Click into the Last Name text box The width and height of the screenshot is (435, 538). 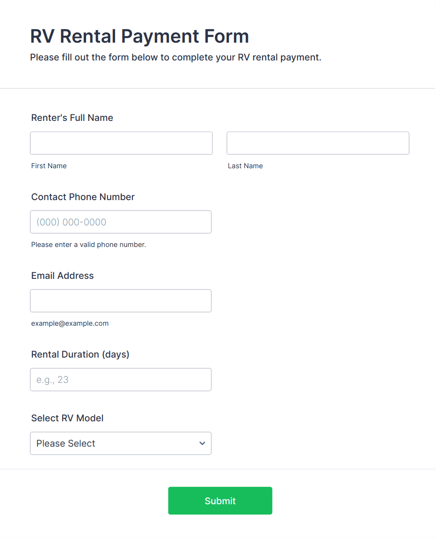click(318, 143)
